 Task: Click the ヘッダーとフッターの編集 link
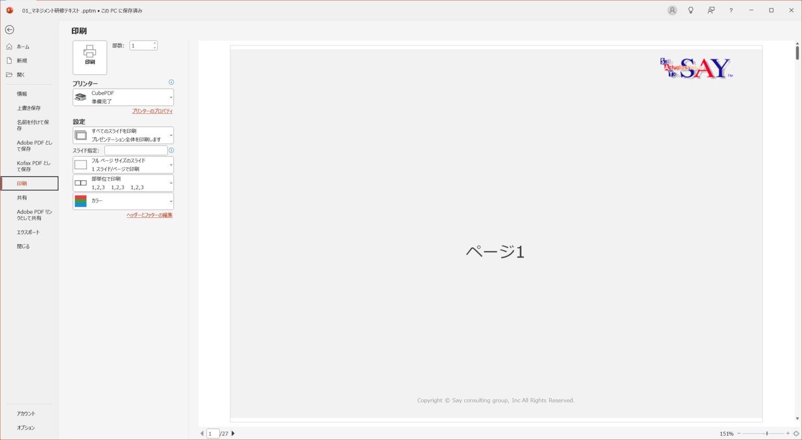(149, 215)
